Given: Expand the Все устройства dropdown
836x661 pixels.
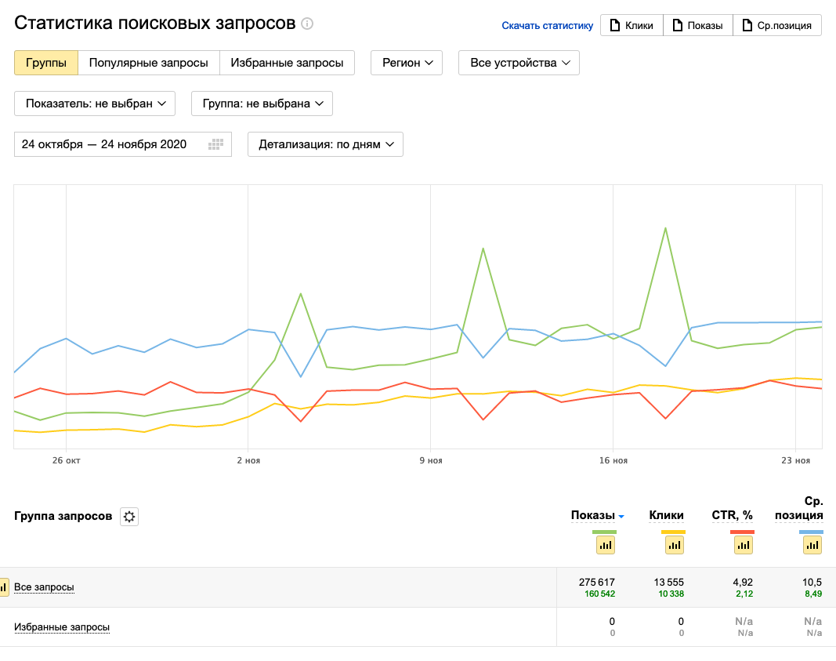Looking at the screenshot, I should [x=519, y=63].
